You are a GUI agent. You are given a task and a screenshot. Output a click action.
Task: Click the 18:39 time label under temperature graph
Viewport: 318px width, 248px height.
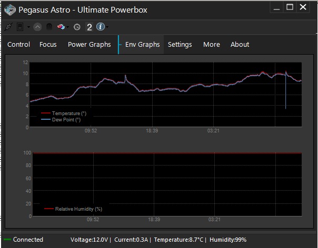click(152, 131)
